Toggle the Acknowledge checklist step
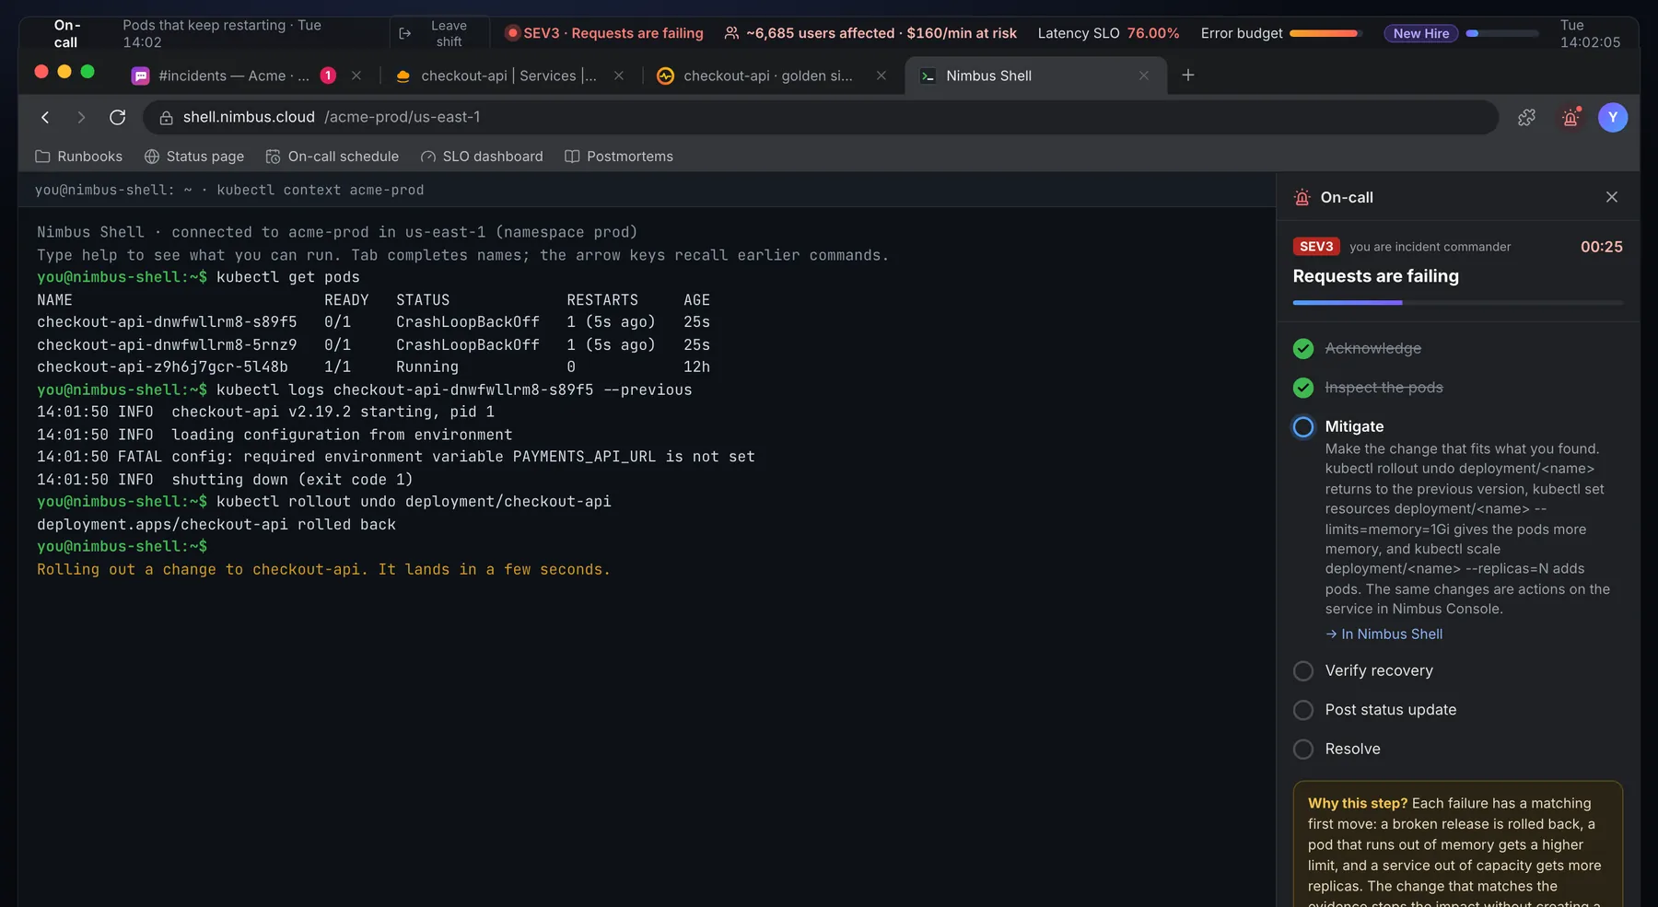 pyautogui.click(x=1303, y=349)
